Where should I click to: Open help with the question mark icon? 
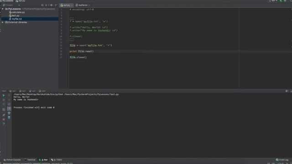pyautogui.click(x=4, y=124)
